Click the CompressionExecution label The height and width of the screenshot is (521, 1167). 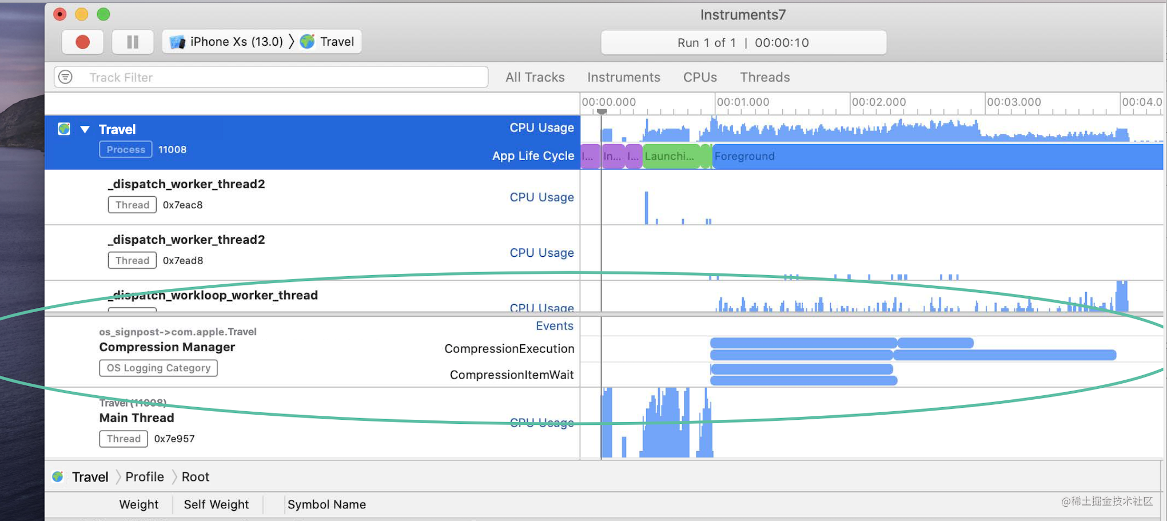pyautogui.click(x=509, y=349)
